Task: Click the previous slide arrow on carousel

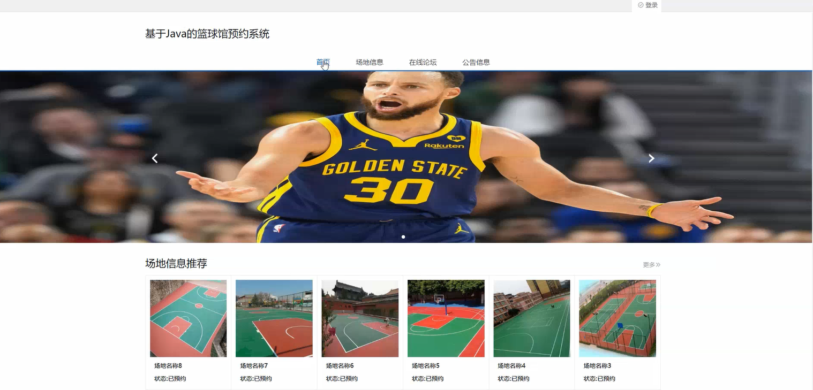Action: click(x=155, y=158)
